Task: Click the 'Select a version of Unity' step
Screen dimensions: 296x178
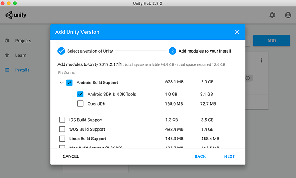Action: coord(90,51)
